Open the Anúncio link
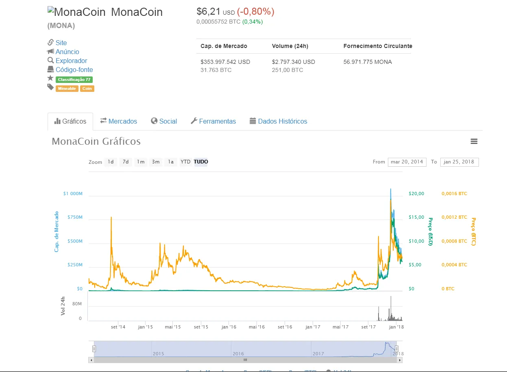The image size is (507, 372). pyautogui.click(x=67, y=52)
